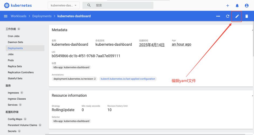The width and height of the screenshot is (254, 135).
Task: Click the refresh icon in toolbar
Action: tap(228, 16)
